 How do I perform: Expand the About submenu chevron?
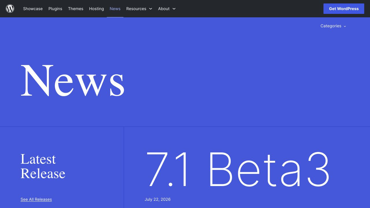coord(174,9)
